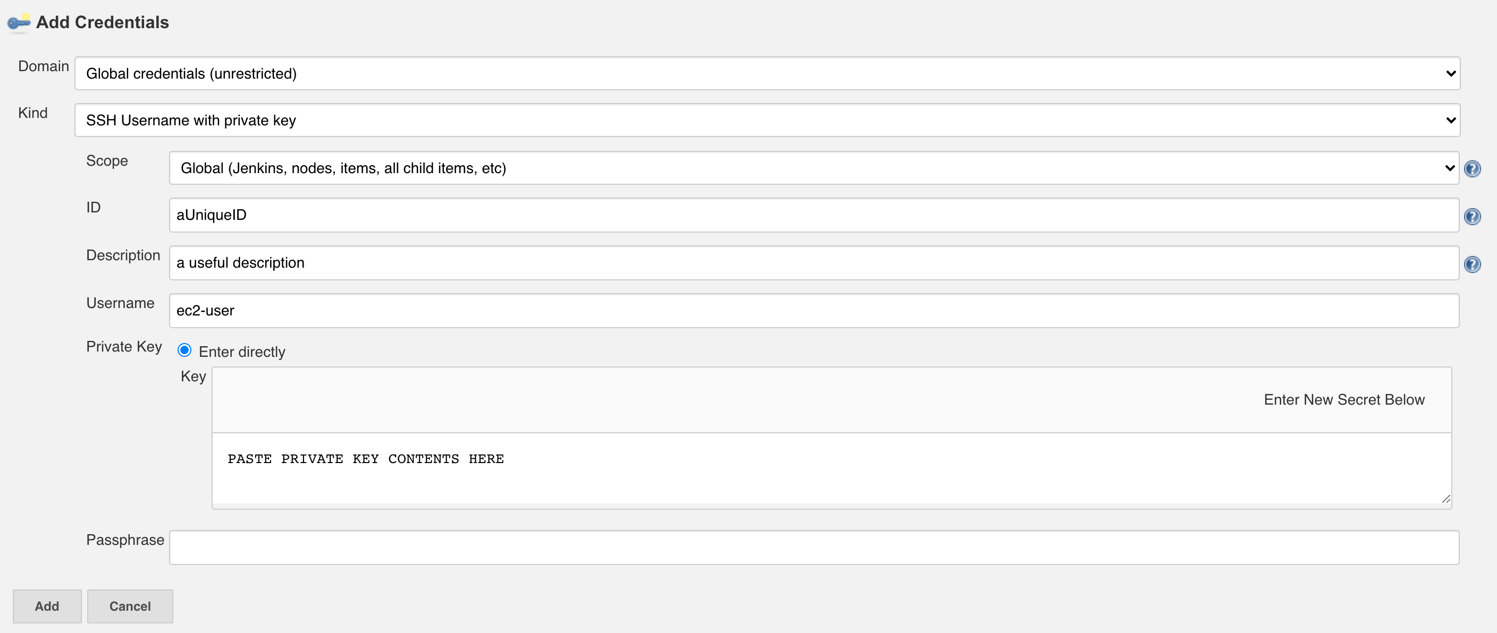Open the Domain dropdown
This screenshot has width=1497, height=633.
767,74
